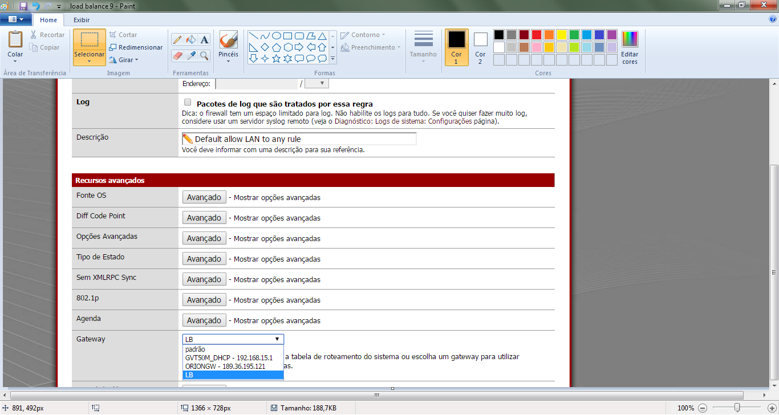Click Avançado button in 802.1p row
This screenshot has width=779, height=415.
(x=204, y=300)
